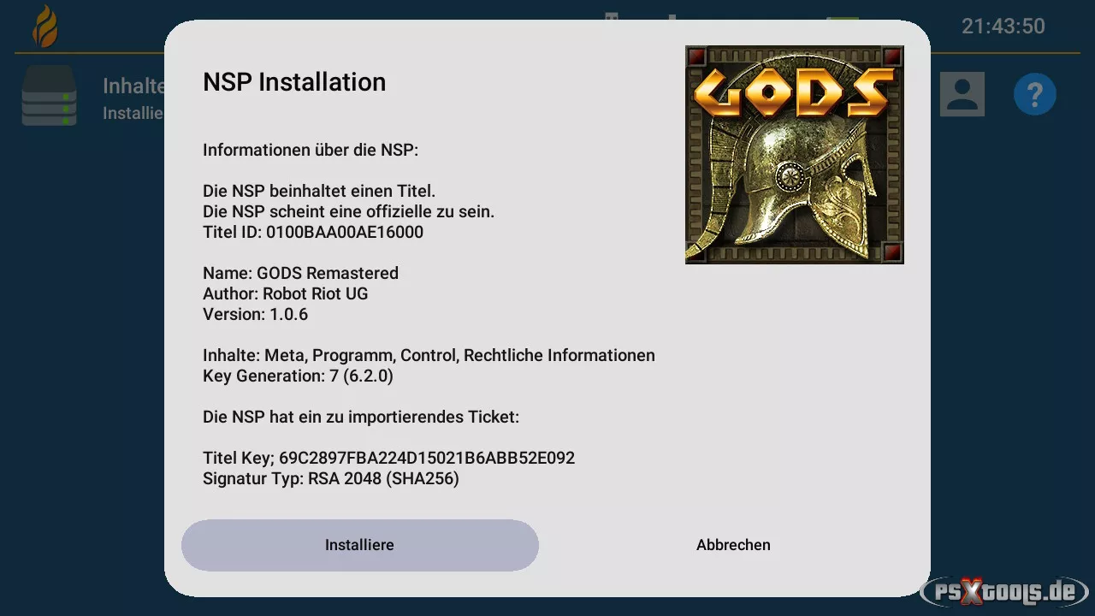Click the Name: GODS Remastered text
Screen dimensions: 1095x616
300,273
